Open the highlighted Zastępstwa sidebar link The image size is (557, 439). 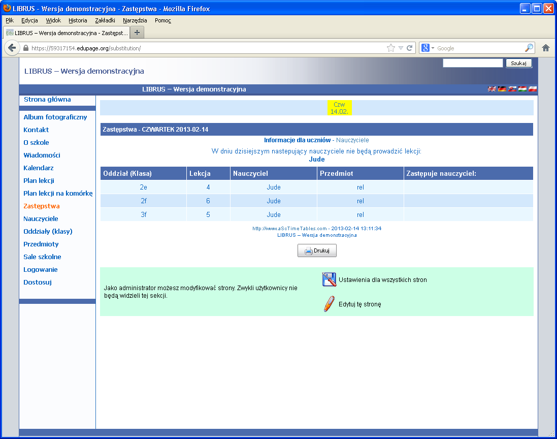pyautogui.click(x=42, y=206)
